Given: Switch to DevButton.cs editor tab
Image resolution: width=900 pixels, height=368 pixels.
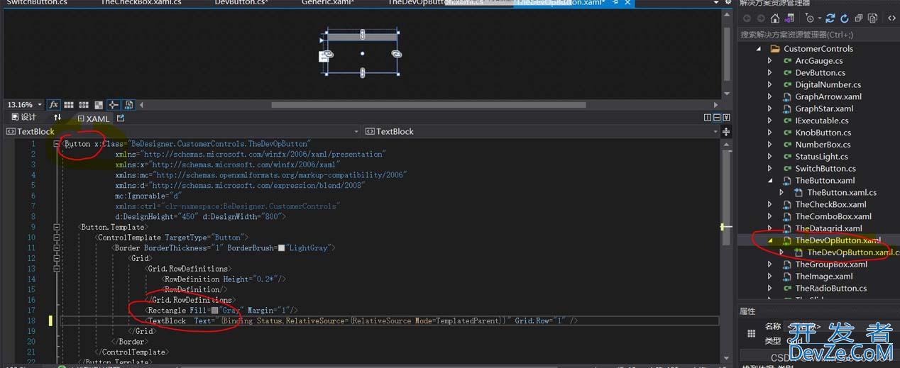Looking at the screenshot, I should [241, 3].
